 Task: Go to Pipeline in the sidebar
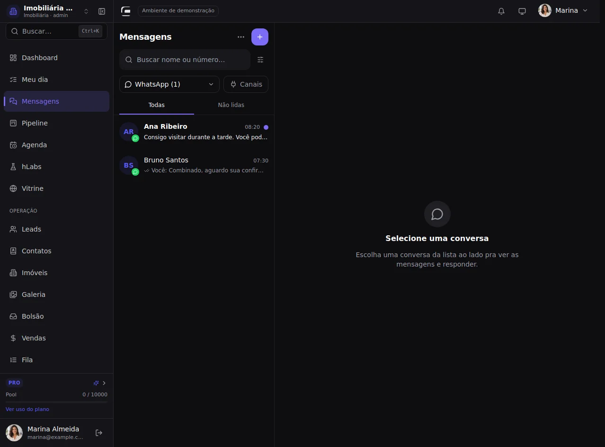(56, 123)
